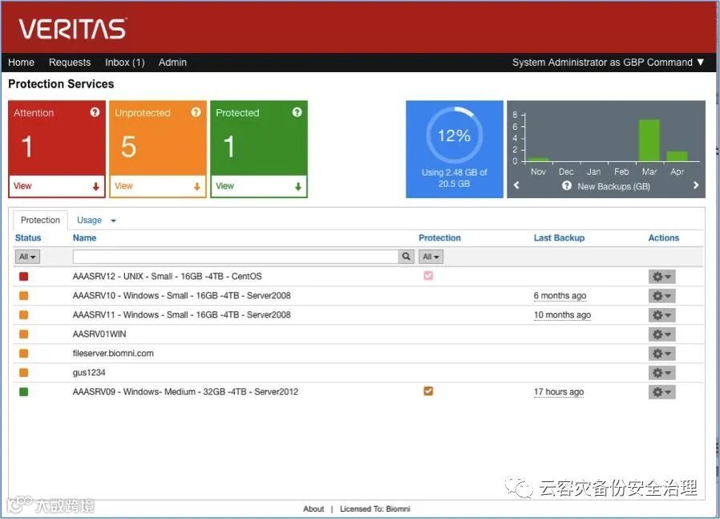Image resolution: width=720 pixels, height=519 pixels.
Task: Click 'Using 2.48 GB of 20.5 GB' text
Action: [454, 178]
